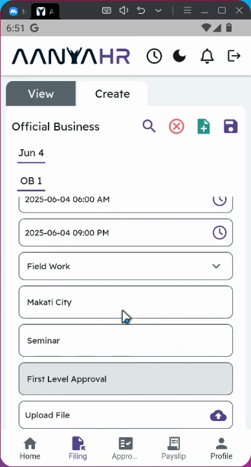Open the emulator chevron dropdown
This screenshot has width=251, height=467.
[158, 11]
